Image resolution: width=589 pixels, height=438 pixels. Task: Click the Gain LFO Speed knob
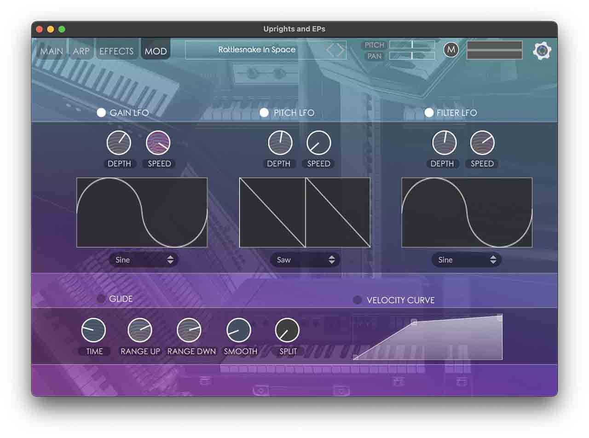pos(158,143)
